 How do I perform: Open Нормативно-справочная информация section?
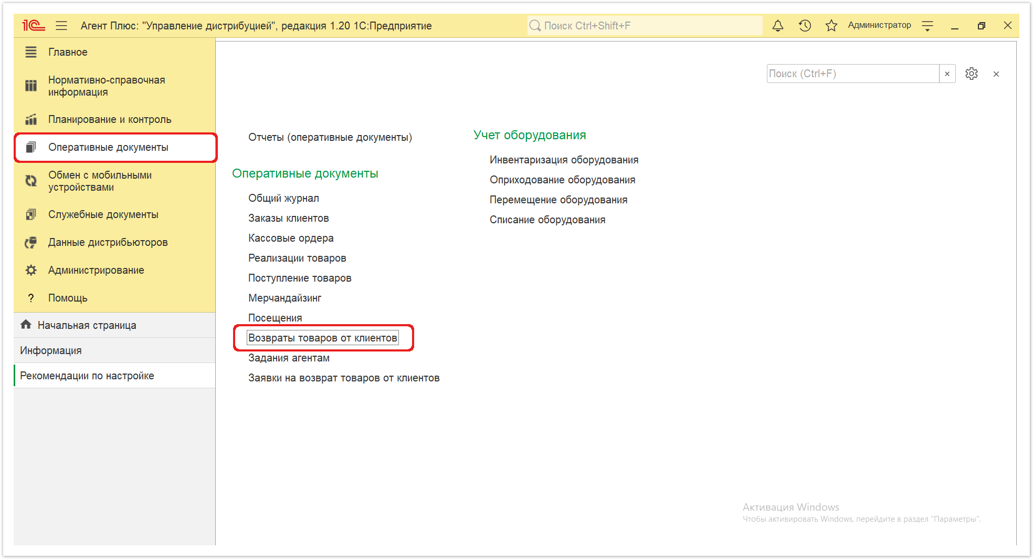pyautogui.click(x=114, y=86)
